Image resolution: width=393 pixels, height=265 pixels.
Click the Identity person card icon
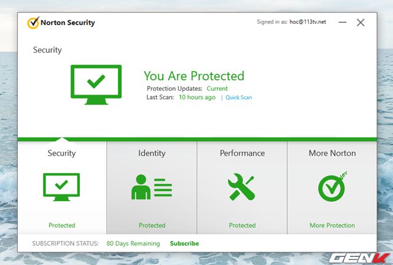point(152,187)
